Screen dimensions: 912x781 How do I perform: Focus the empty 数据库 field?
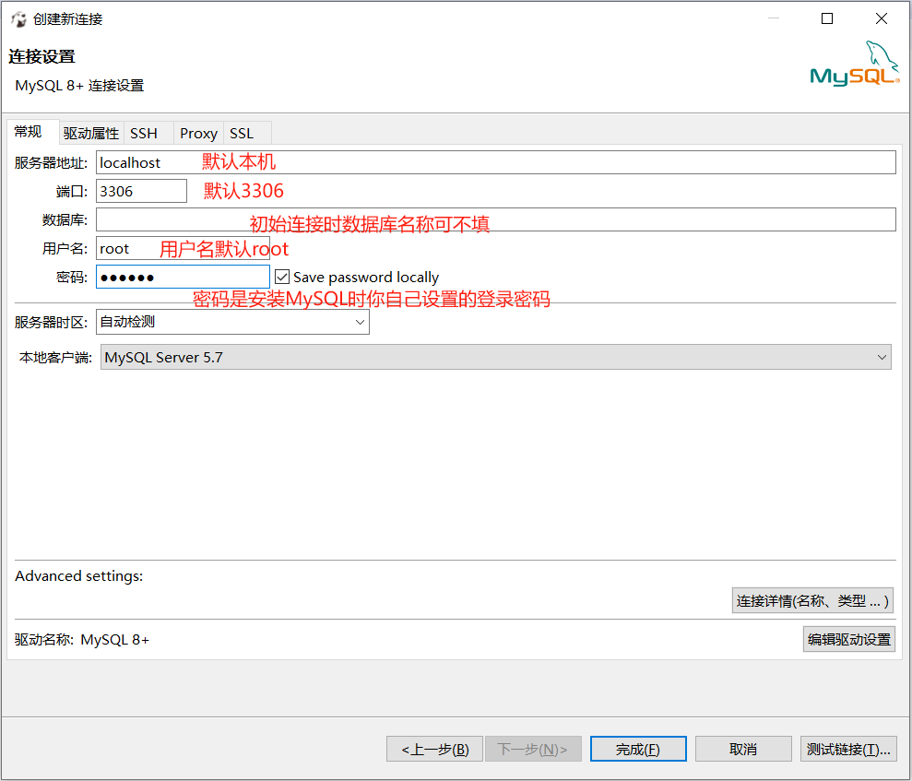click(x=495, y=219)
